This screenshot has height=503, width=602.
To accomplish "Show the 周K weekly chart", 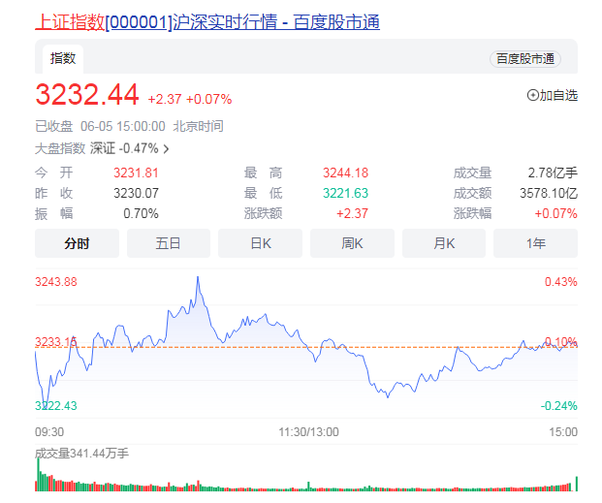I will pyautogui.click(x=352, y=243).
